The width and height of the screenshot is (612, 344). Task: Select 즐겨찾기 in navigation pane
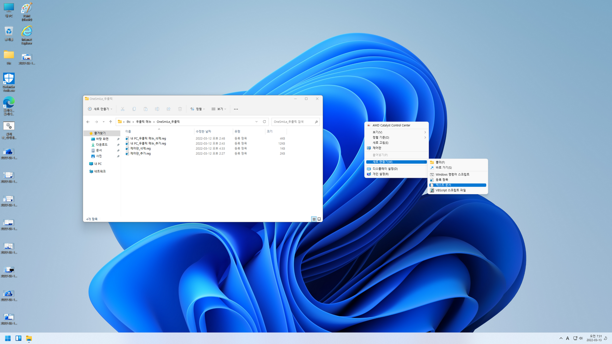(x=102, y=133)
